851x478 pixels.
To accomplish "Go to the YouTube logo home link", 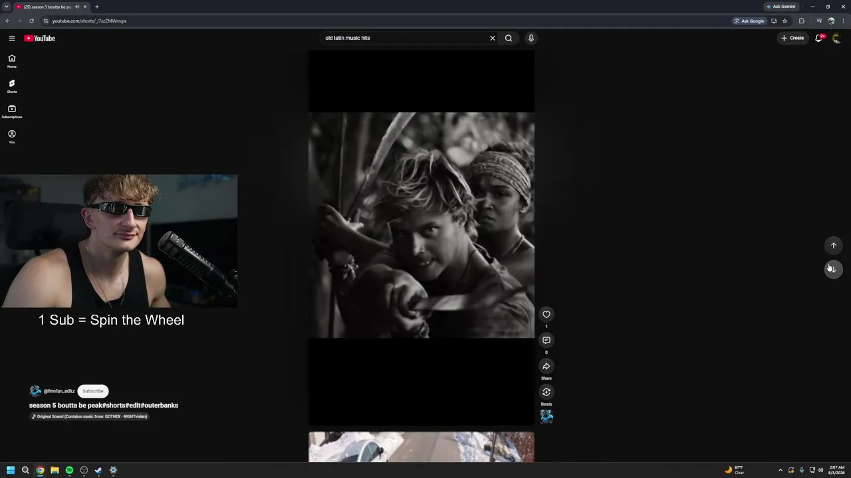I will (x=40, y=38).
